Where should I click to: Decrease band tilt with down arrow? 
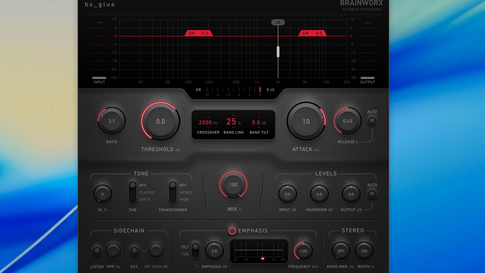pyautogui.click(x=259, y=128)
